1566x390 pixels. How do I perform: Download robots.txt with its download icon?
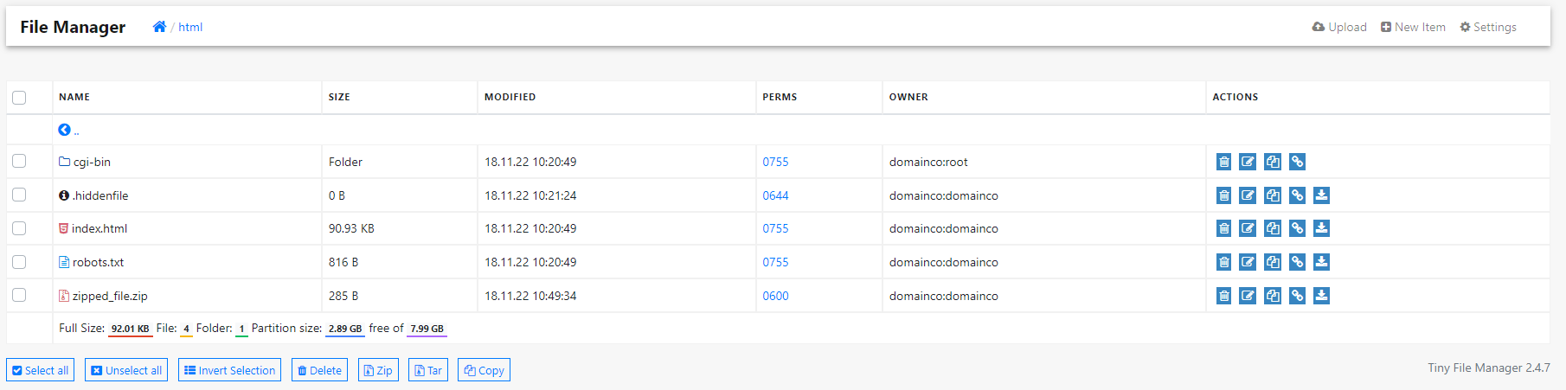(1321, 262)
